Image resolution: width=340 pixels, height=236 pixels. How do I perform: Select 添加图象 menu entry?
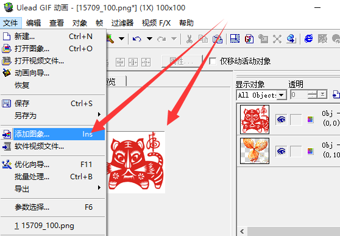click(x=52, y=134)
